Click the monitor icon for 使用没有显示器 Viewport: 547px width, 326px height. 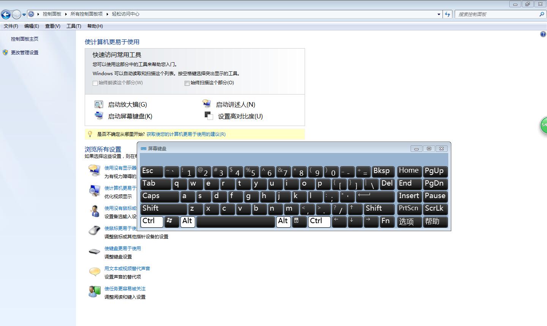coord(94,170)
